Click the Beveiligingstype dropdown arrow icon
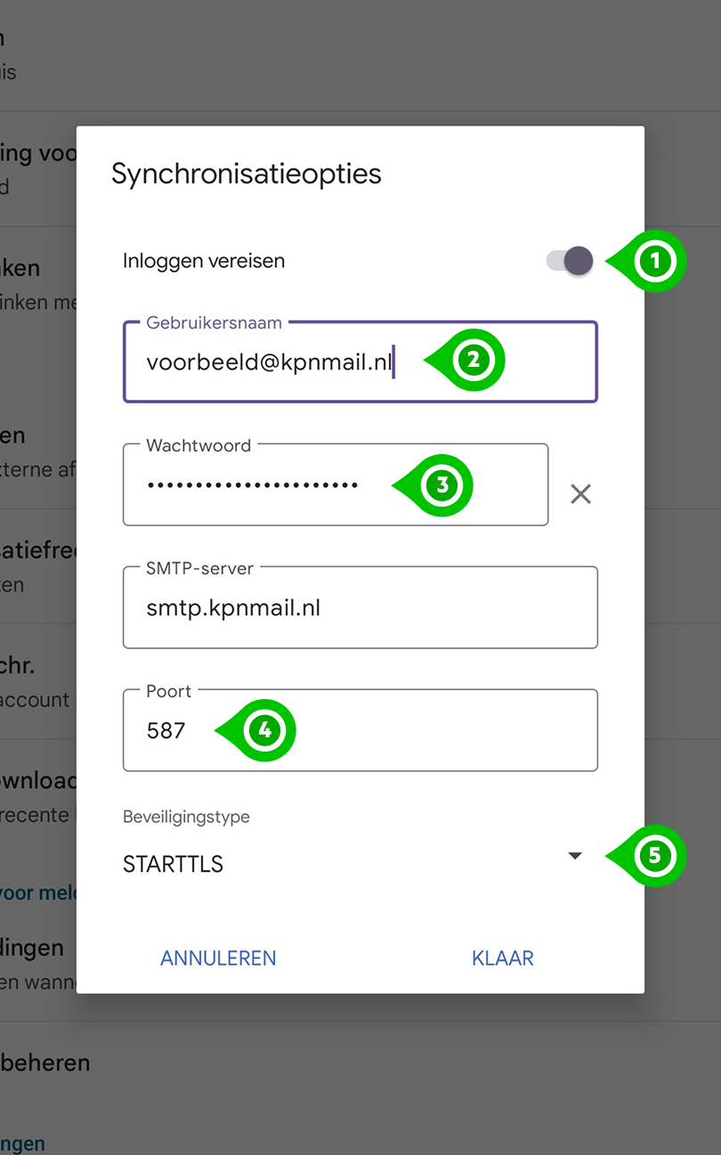721x1155 pixels. point(575,855)
